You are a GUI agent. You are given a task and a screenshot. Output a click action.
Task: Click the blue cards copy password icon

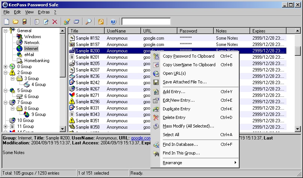76,22
